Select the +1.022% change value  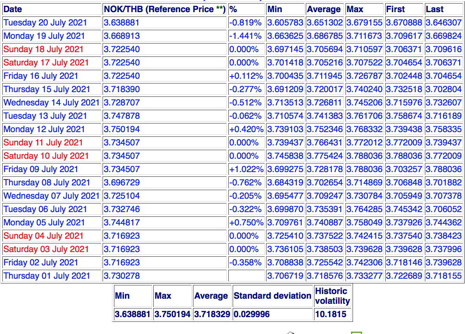click(x=246, y=169)
